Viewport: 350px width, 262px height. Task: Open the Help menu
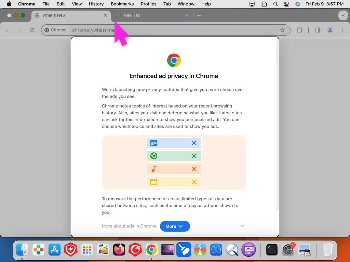(206, 4)
